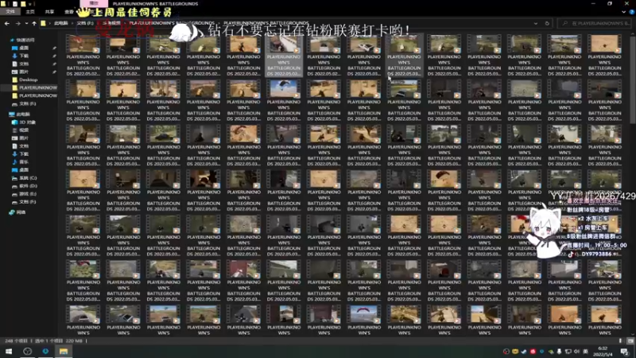
Task: Open 桌面 under 此电脑
Action: tap(24, 170)
